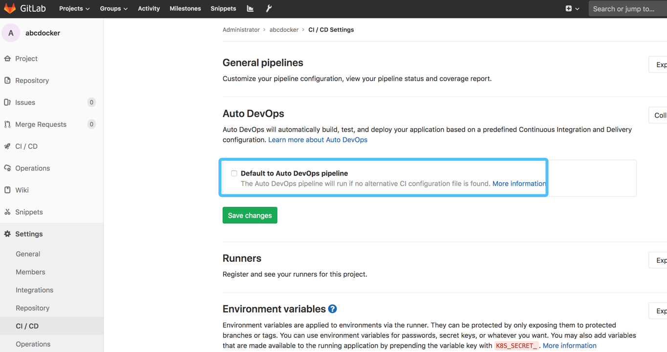This screenshot has height=352, width=667.
Task: Click the Settings gear icon
Action: 7,234
